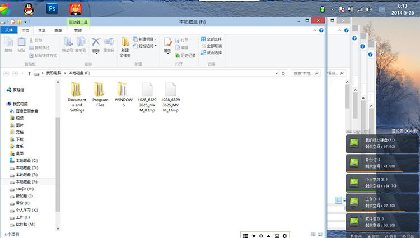This screenshot has width=420, height=238.
Task: Open the Open (打开) dropdown
Action: (183, 40)
